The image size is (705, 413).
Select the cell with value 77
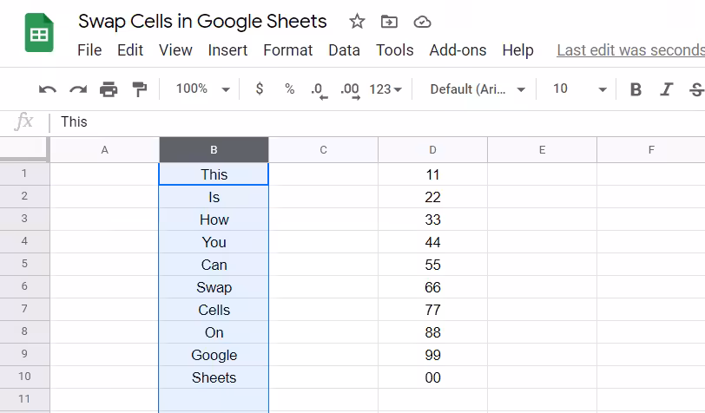[432, 310]
